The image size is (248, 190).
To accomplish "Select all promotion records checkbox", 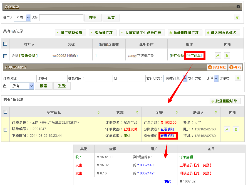I will pyautogui.click(x=5, y=44).
